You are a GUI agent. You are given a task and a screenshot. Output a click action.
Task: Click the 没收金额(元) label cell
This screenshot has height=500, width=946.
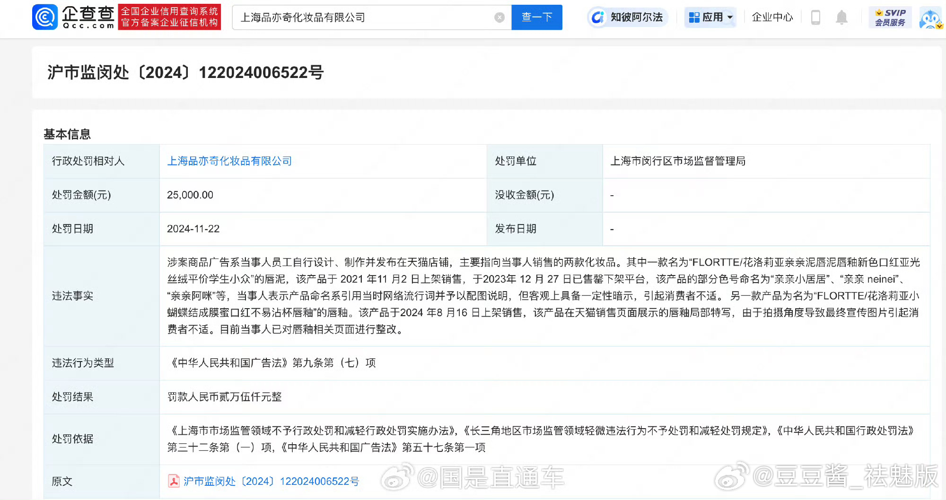[x=544, y=195]
